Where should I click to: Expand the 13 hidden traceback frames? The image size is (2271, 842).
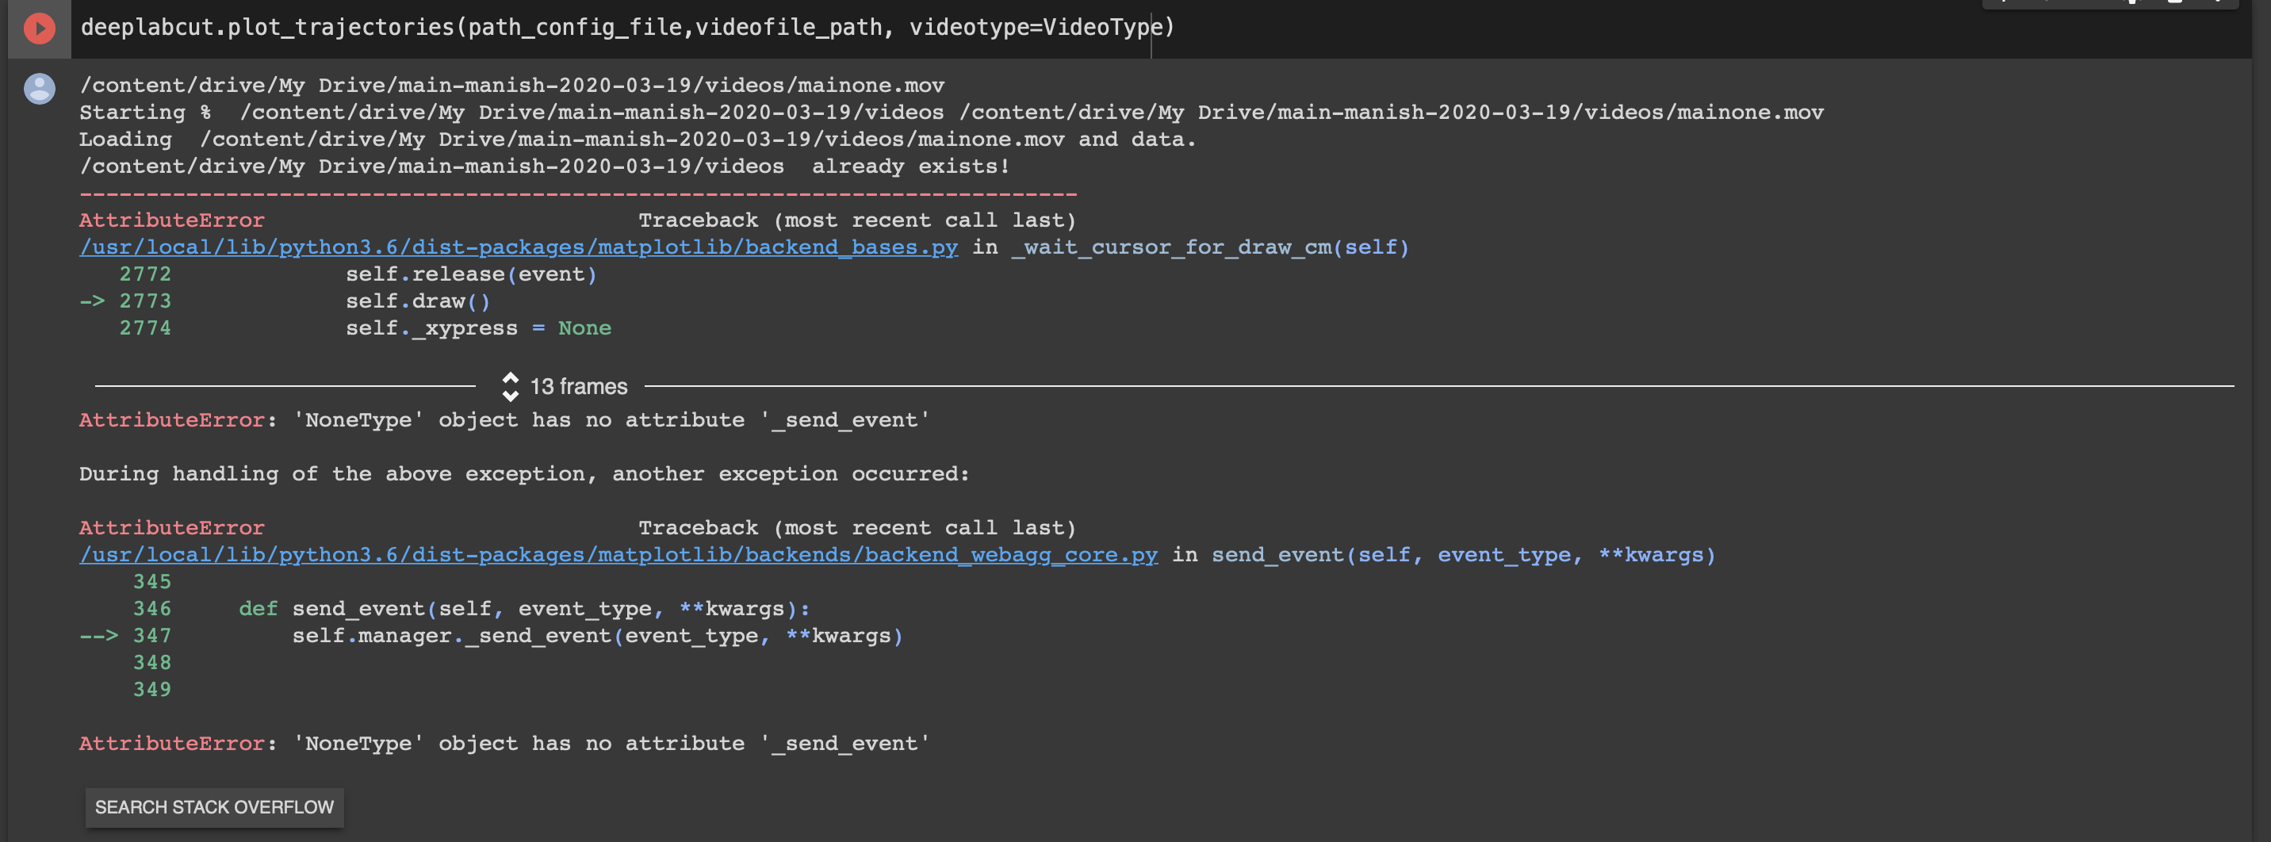(577, 386)
